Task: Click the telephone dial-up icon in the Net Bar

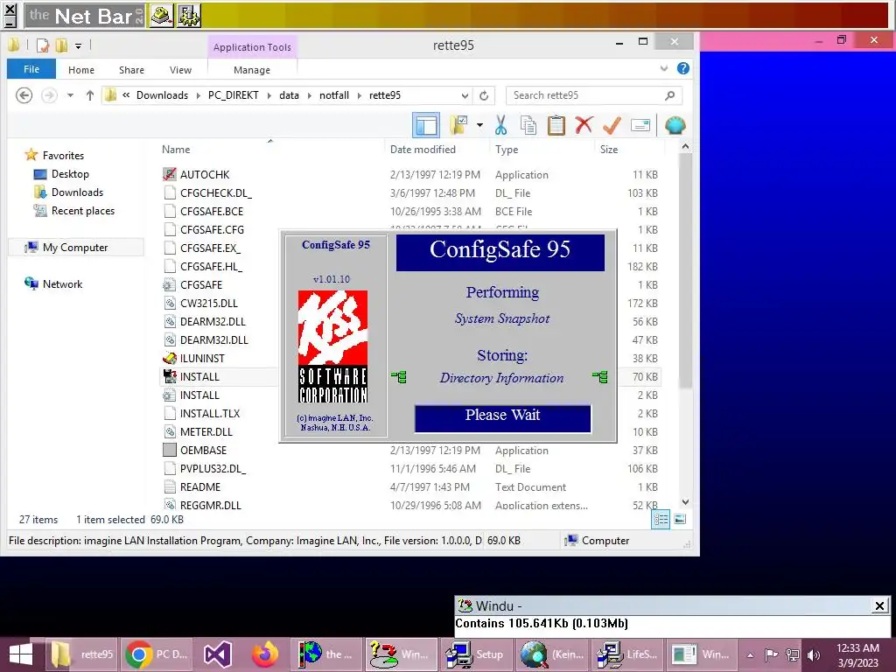Action: click(162, 16)
